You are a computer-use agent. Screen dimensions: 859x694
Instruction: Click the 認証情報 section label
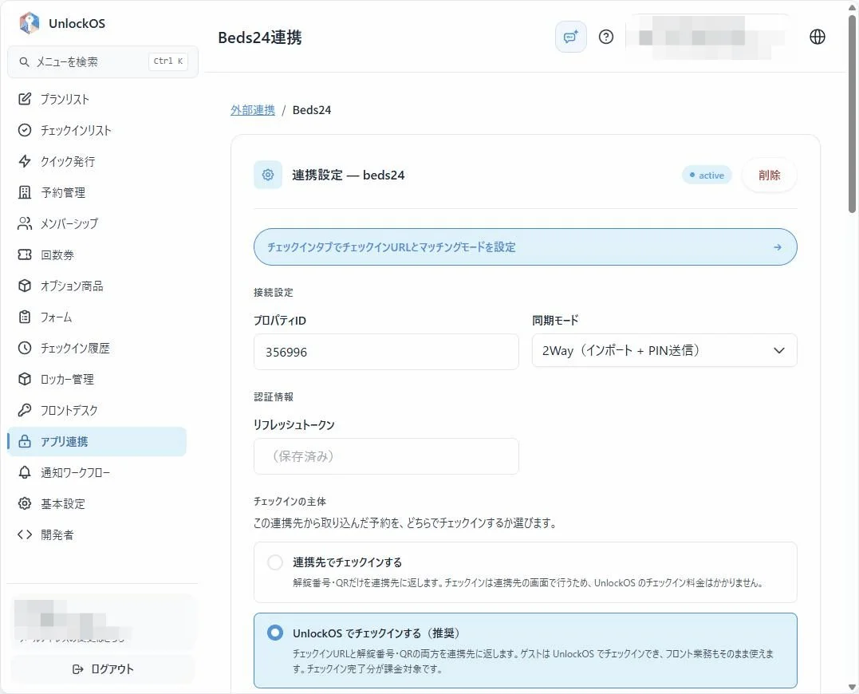274,396
